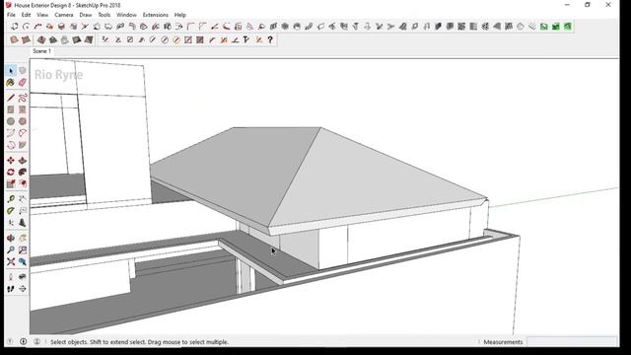This screenshot has width=631, height=355.
Task: Select the Position Camera tool
Action: (11, 277)
